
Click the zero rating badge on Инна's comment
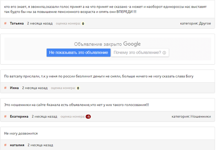tap(78, 88)
